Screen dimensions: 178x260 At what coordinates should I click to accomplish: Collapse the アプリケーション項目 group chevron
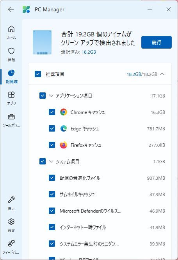(x=51, y=96)
